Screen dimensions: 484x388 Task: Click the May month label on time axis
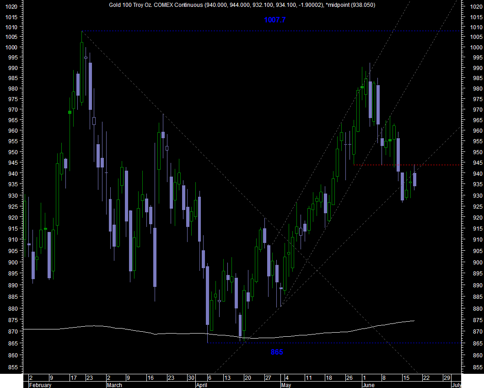click(x=286, y=385)
